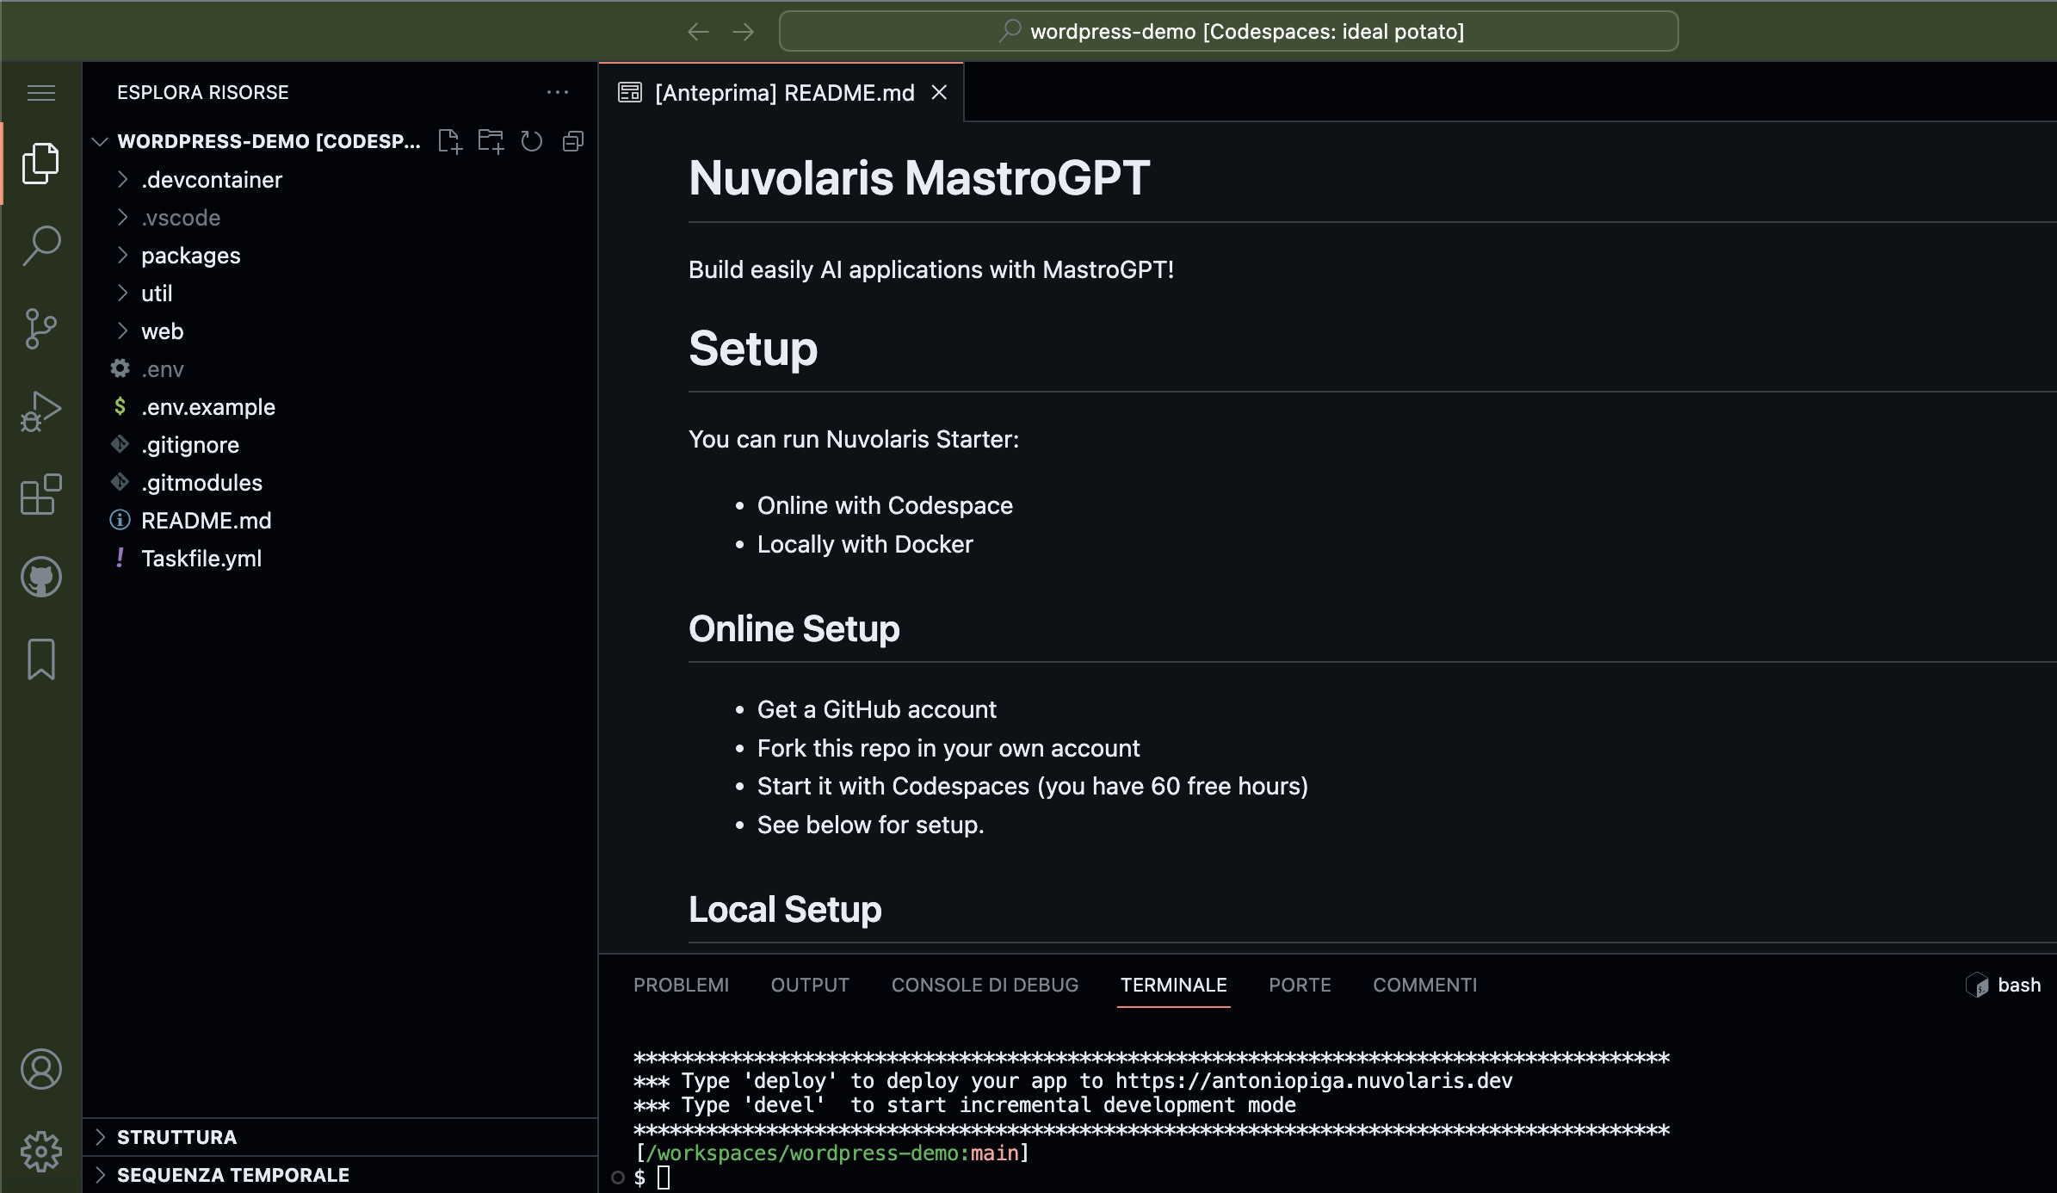Expand the packages folder
The image size is (2057, 1193).
(x=122, y=255)
